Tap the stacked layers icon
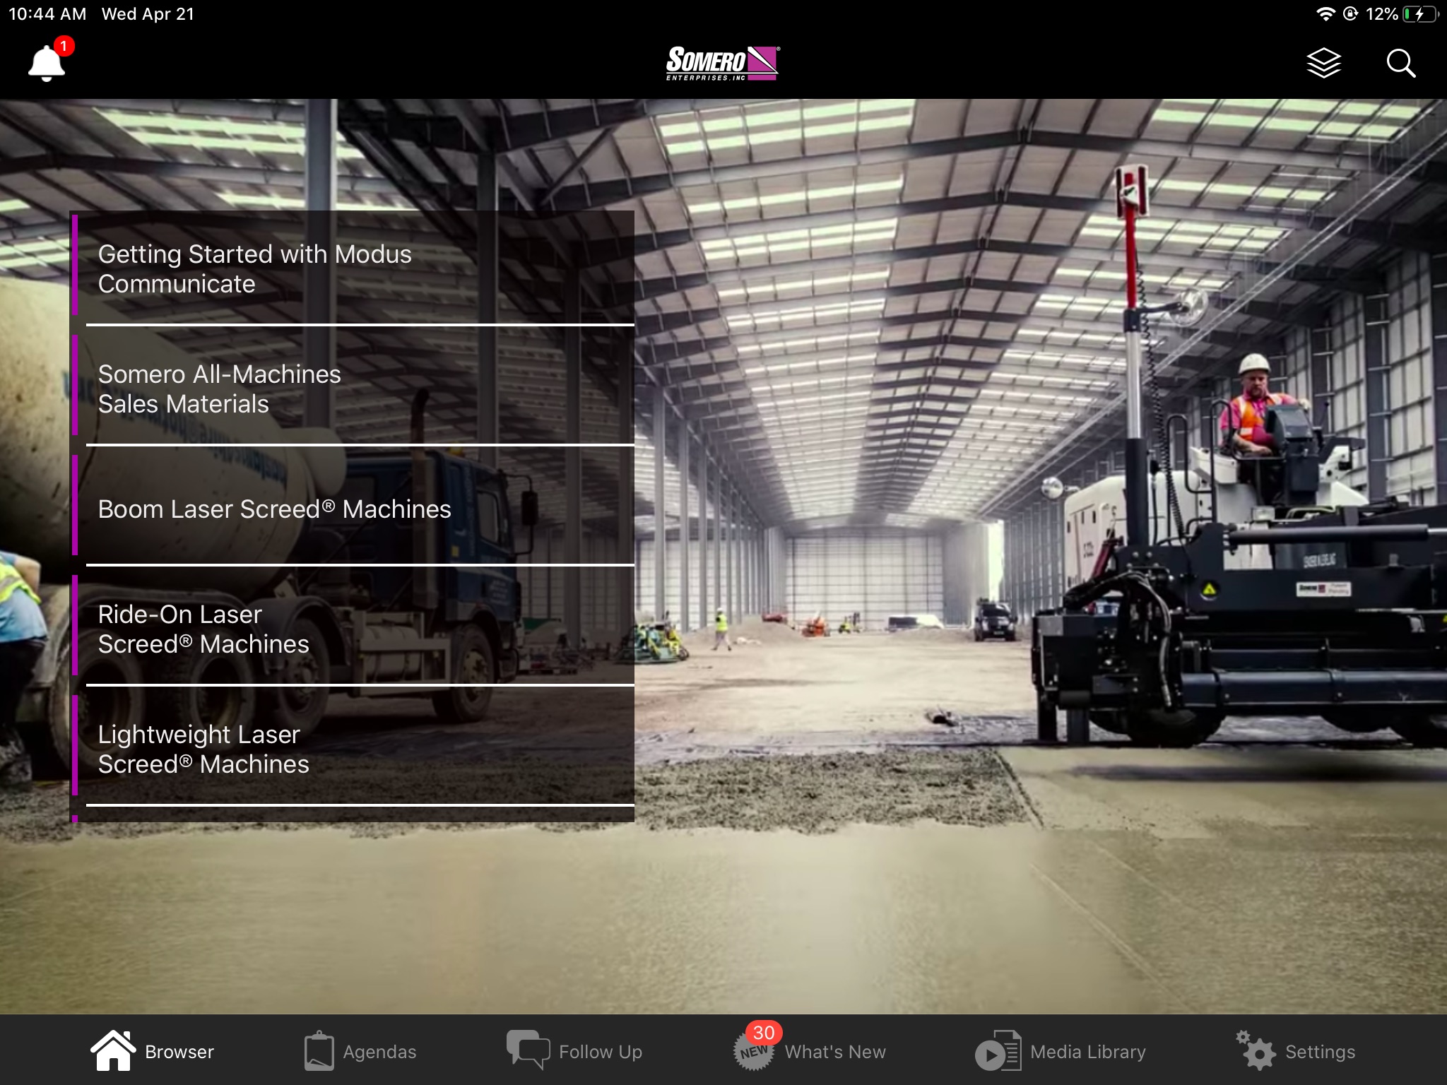Screen dimensions: 1447x1085 pos(1323,63)
